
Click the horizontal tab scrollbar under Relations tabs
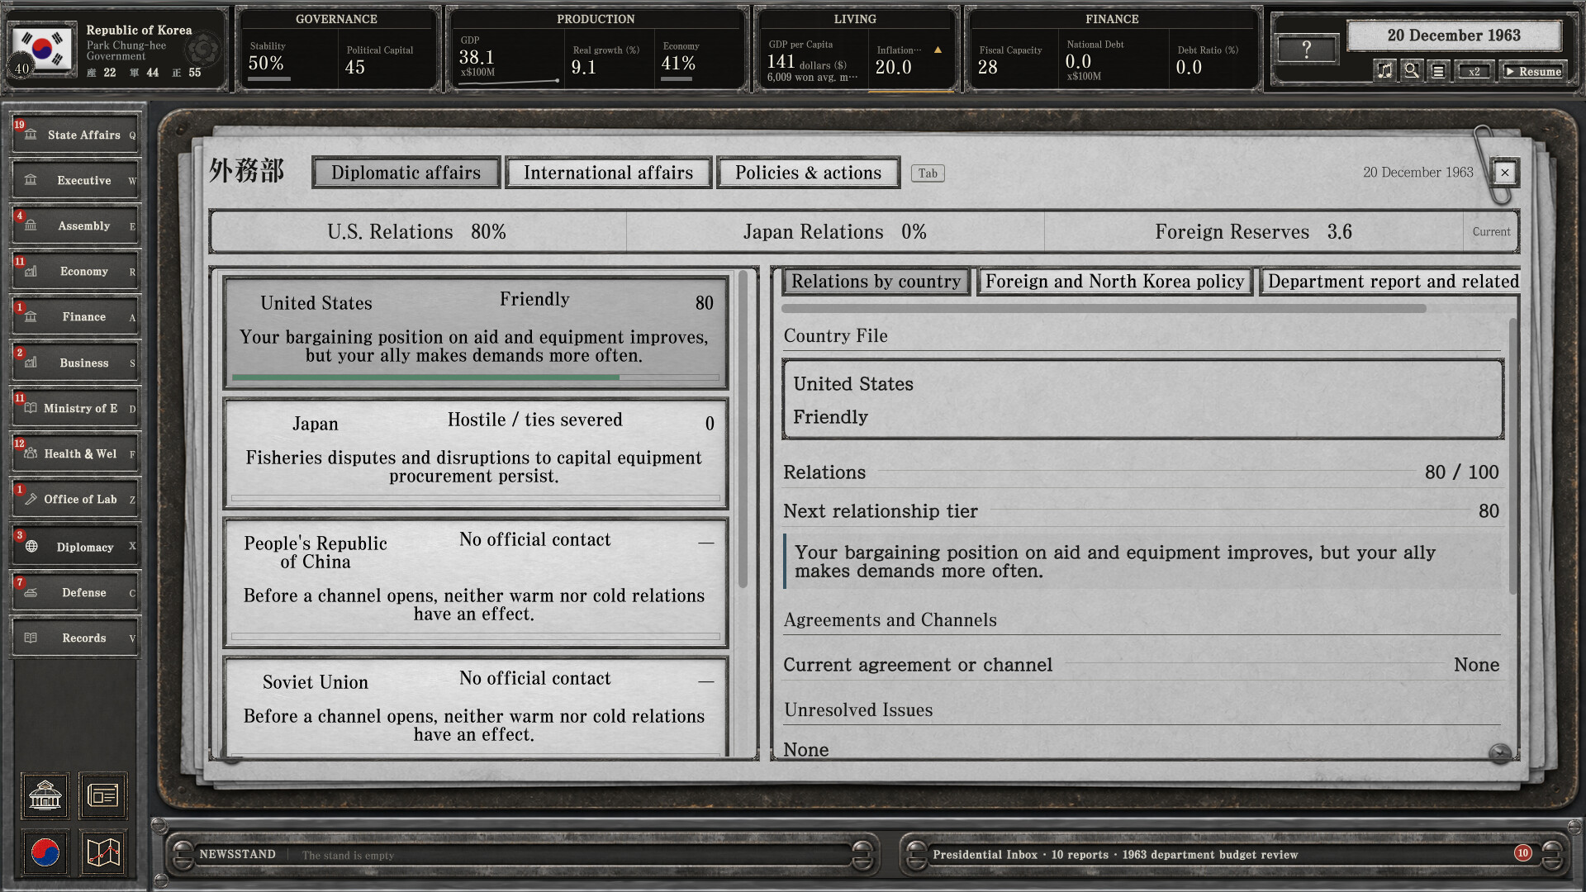[x=1103, y=309]
